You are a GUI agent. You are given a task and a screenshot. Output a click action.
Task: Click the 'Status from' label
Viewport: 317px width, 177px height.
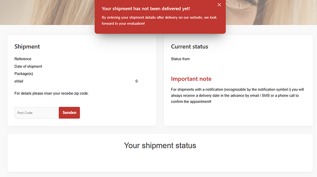pos(180,59)
